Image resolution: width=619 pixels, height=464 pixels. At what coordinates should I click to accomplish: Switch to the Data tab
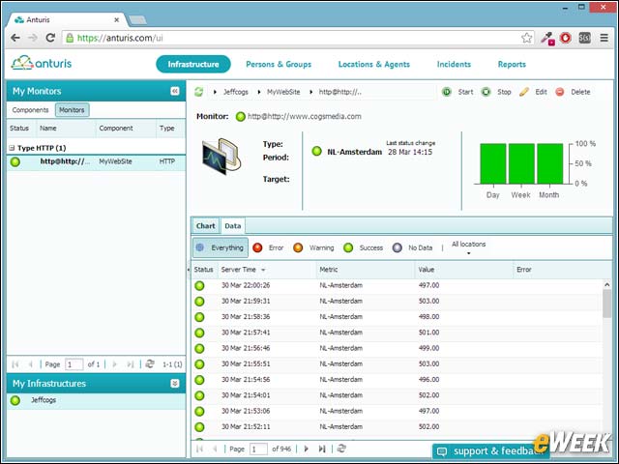pyautogui.click(x=232, y=225)
